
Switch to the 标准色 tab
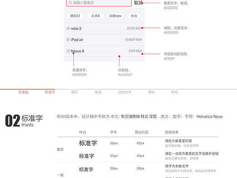click(x=24, y=92)
